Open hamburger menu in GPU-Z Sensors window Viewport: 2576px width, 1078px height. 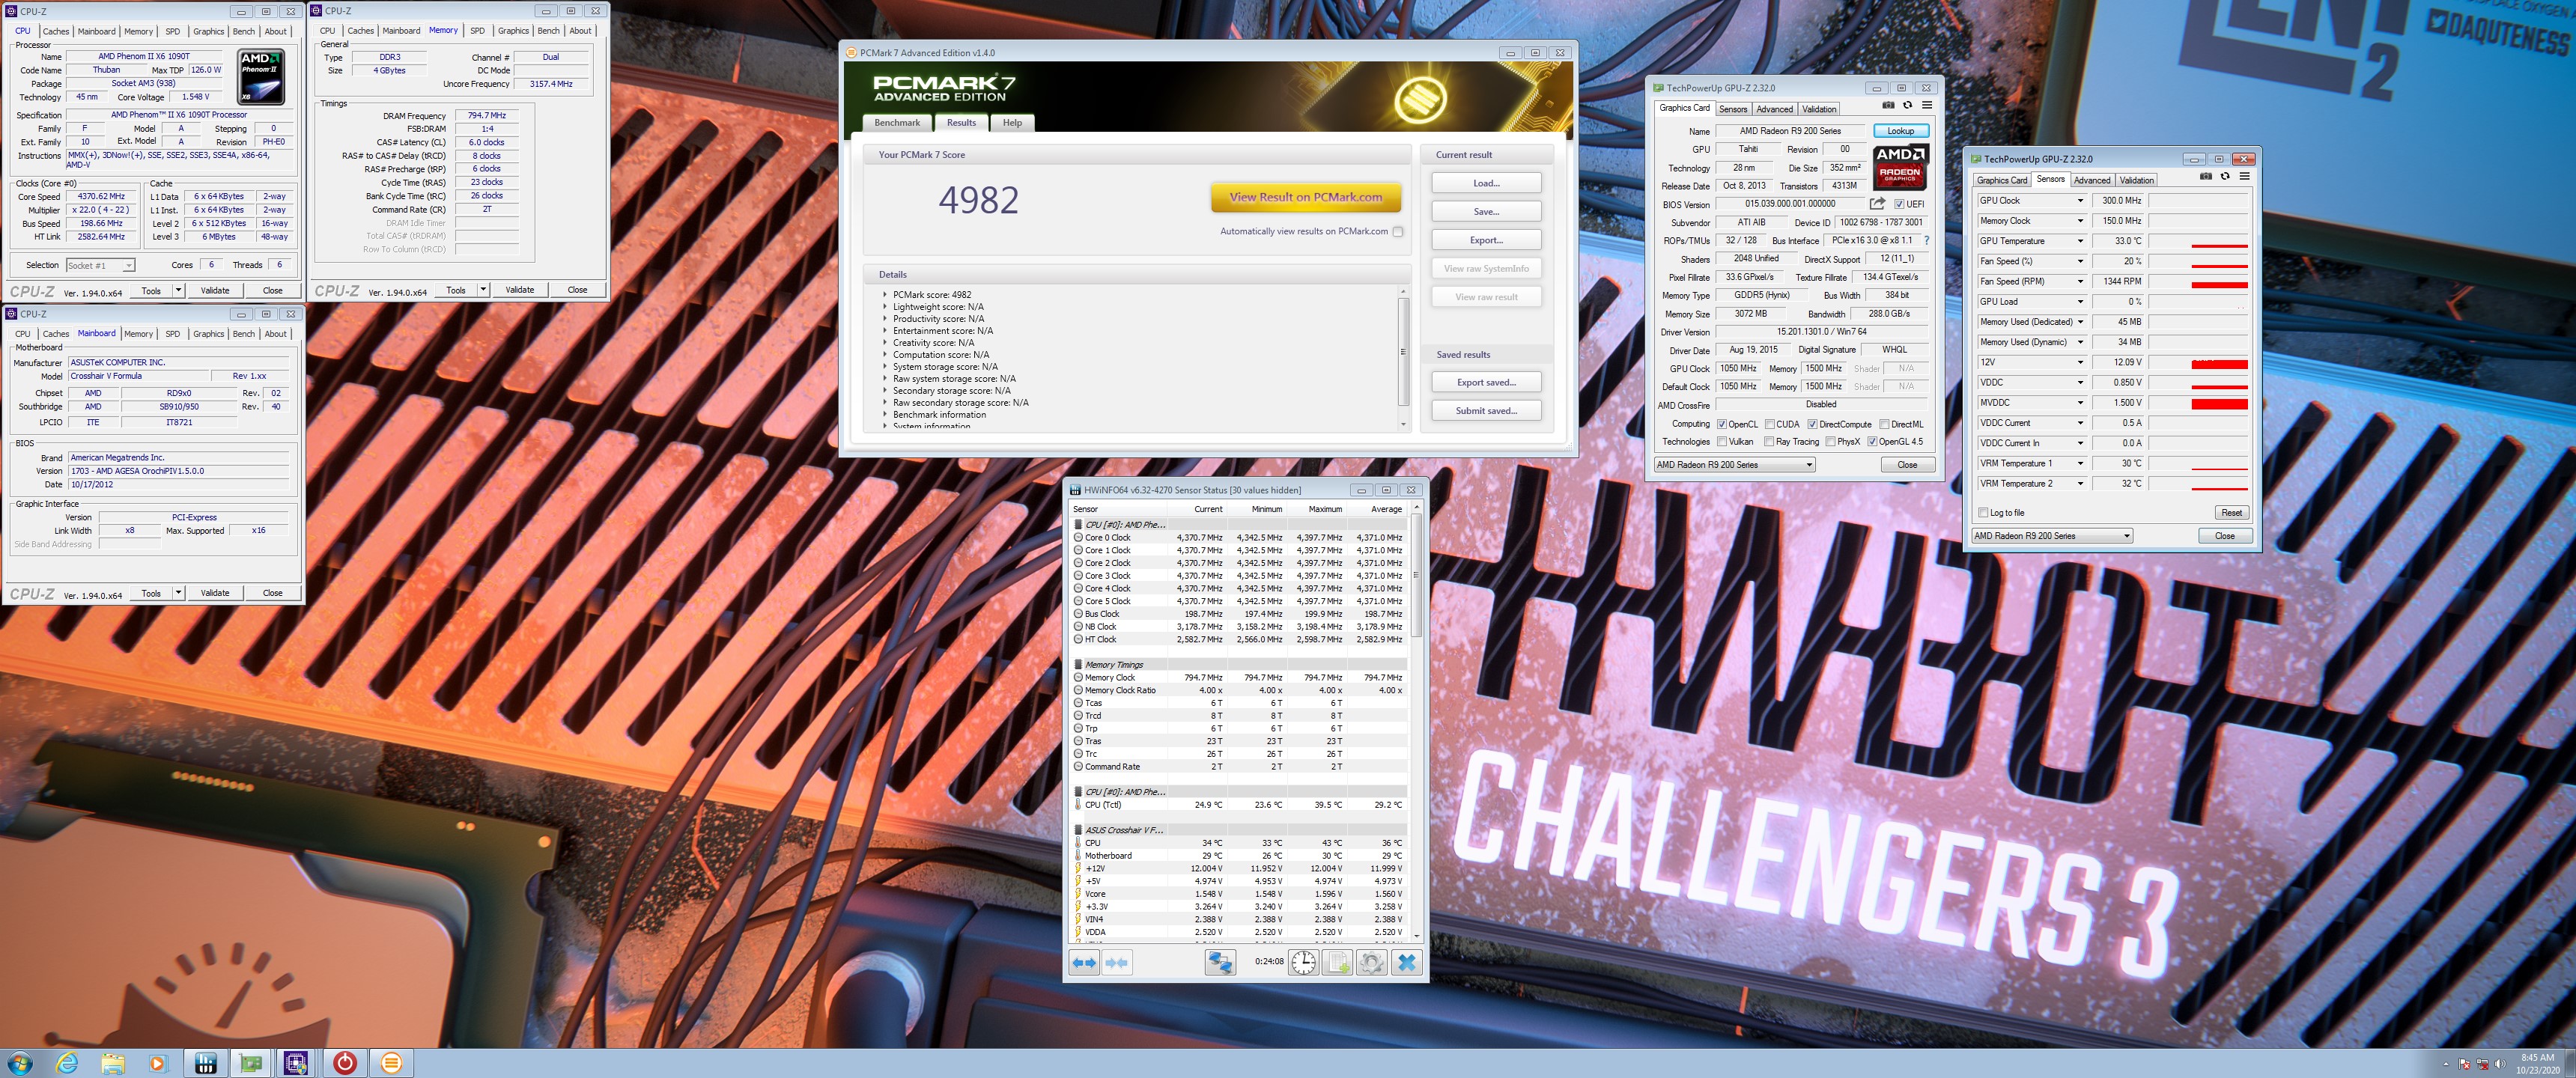pyautogui.click(x=2245, y=176)
